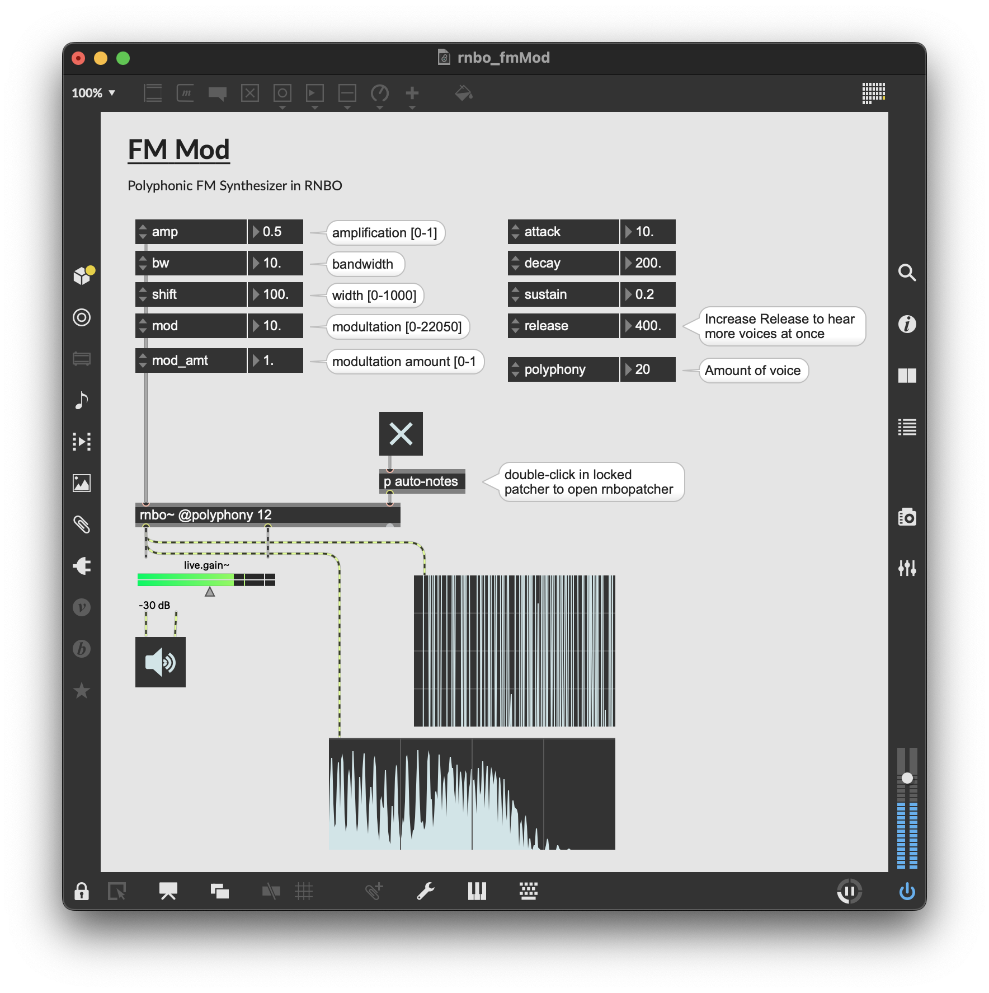Click the p auto-notes subpatcher object
Viewport: 989px width, 993px height.
pyautogui.click(x=422, y=481)
